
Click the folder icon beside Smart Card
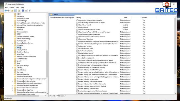pyautogui.click(x=15, y=54)
